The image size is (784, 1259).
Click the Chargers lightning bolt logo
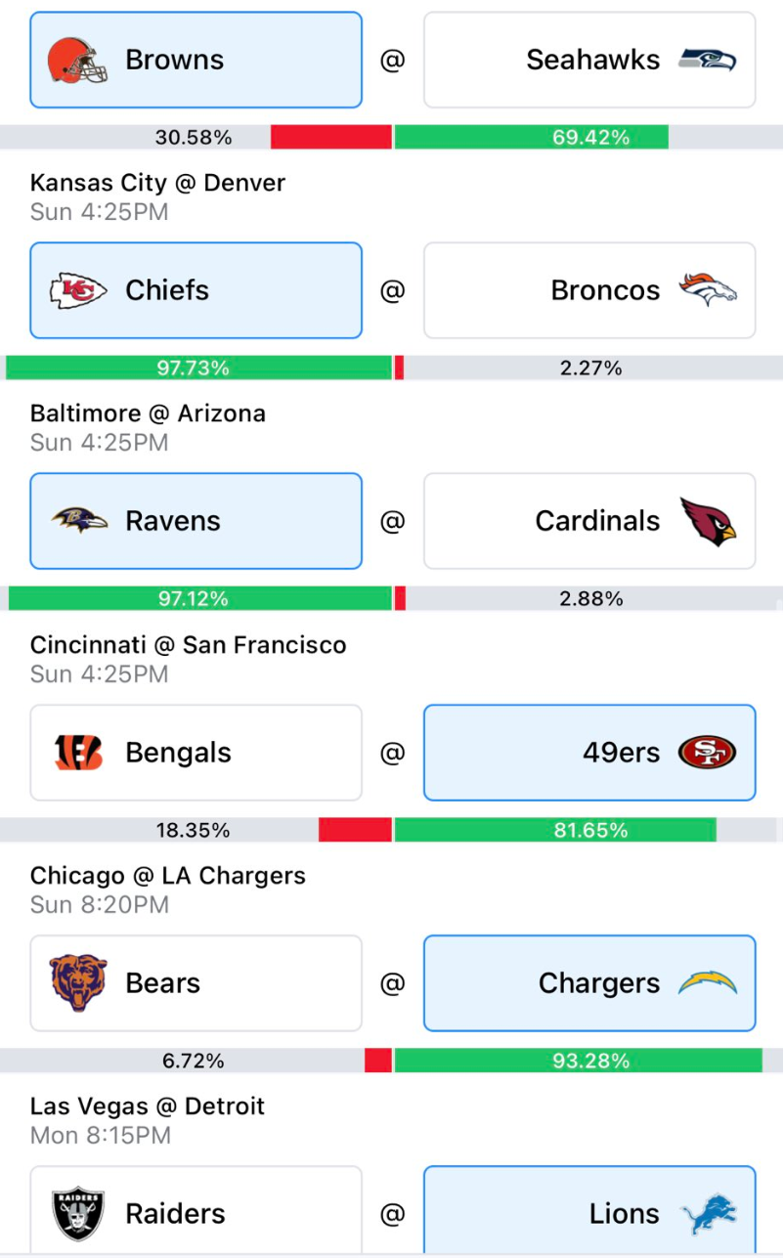(708, 983)
